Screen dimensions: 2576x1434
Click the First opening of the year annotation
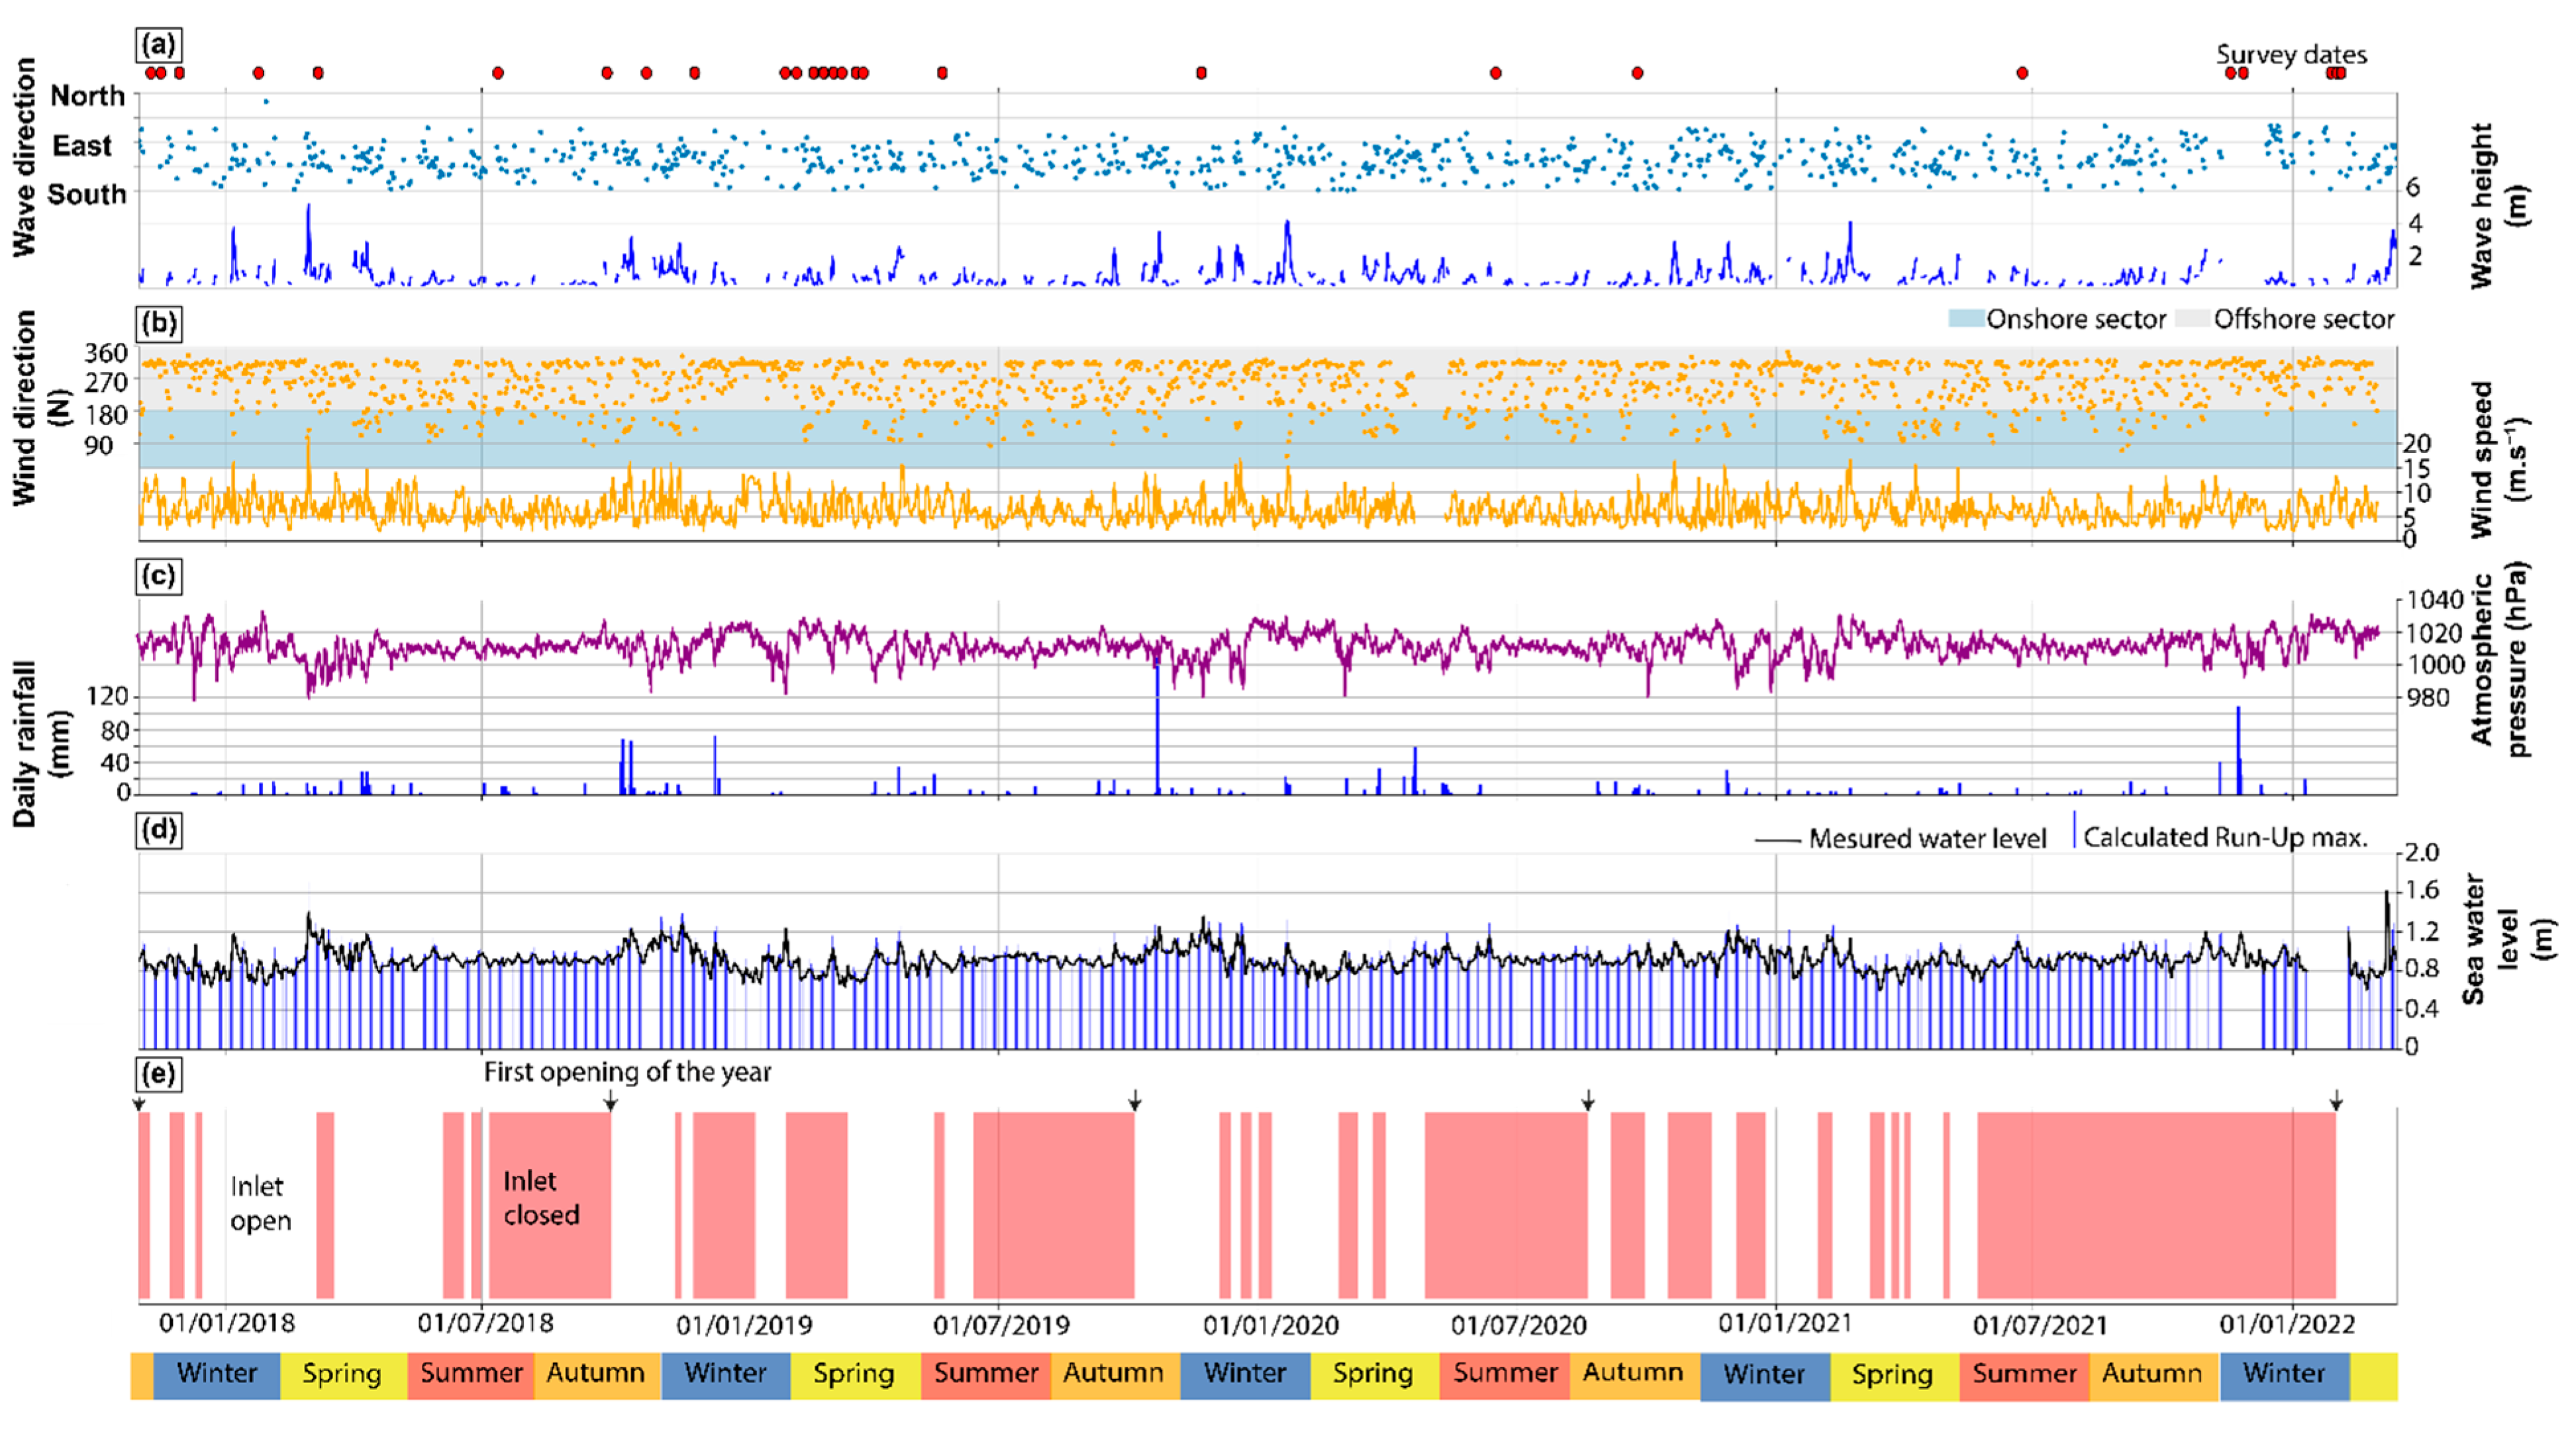(627, 1072)
